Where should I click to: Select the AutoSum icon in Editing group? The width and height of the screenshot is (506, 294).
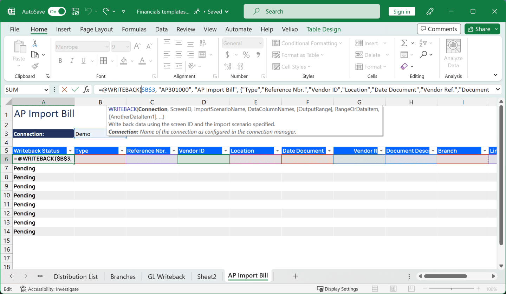pos(404,43)
